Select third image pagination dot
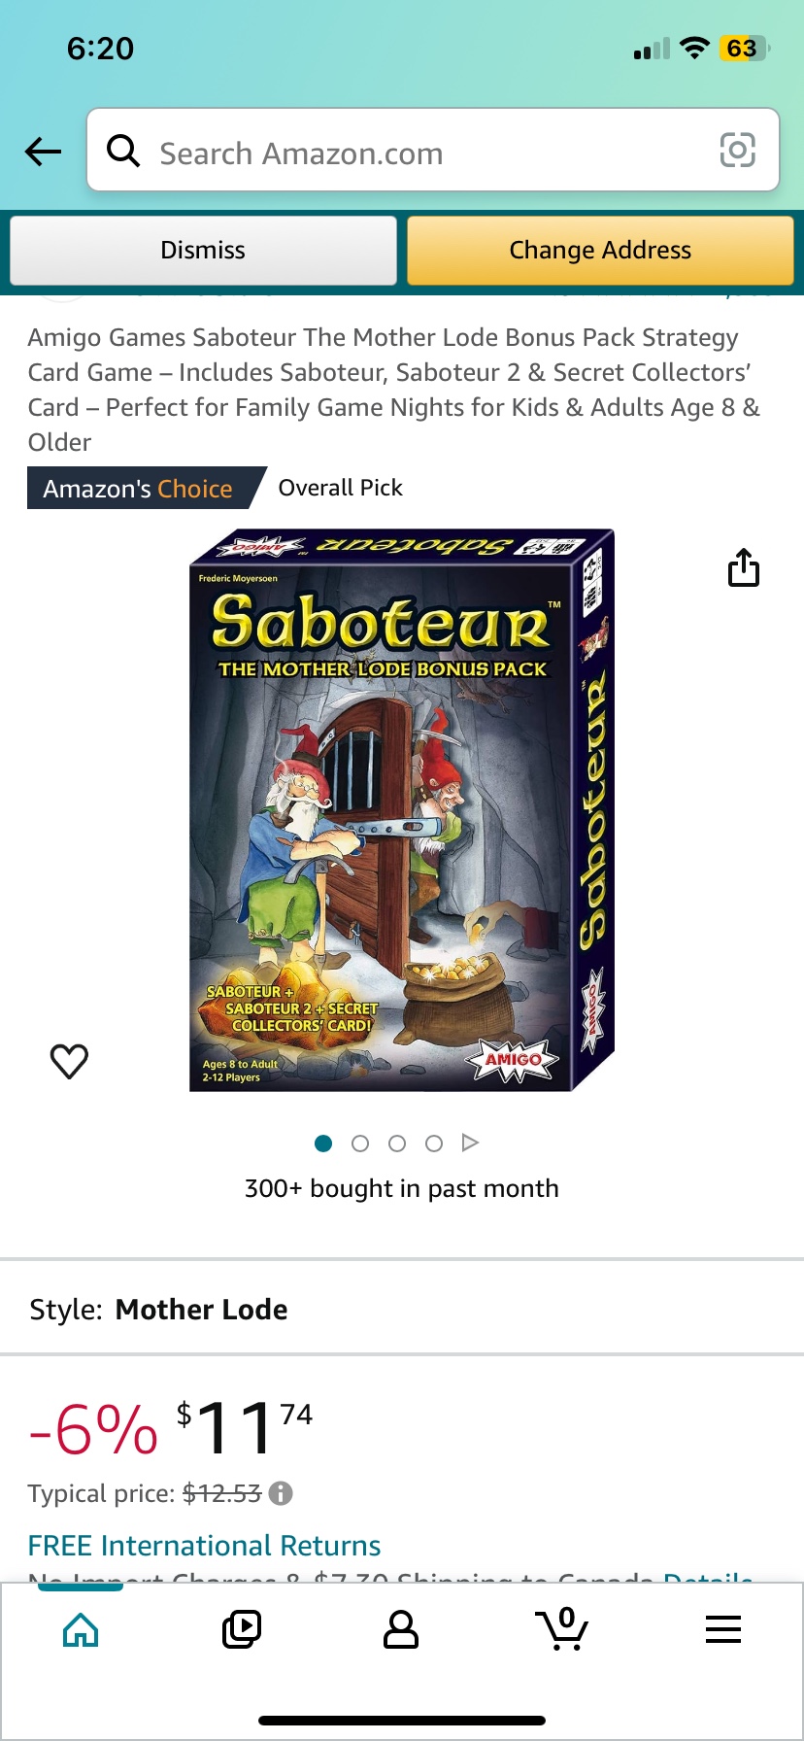Image resolution: width=804 pixels, height=1741 pixels. (x=397, y=1144)
